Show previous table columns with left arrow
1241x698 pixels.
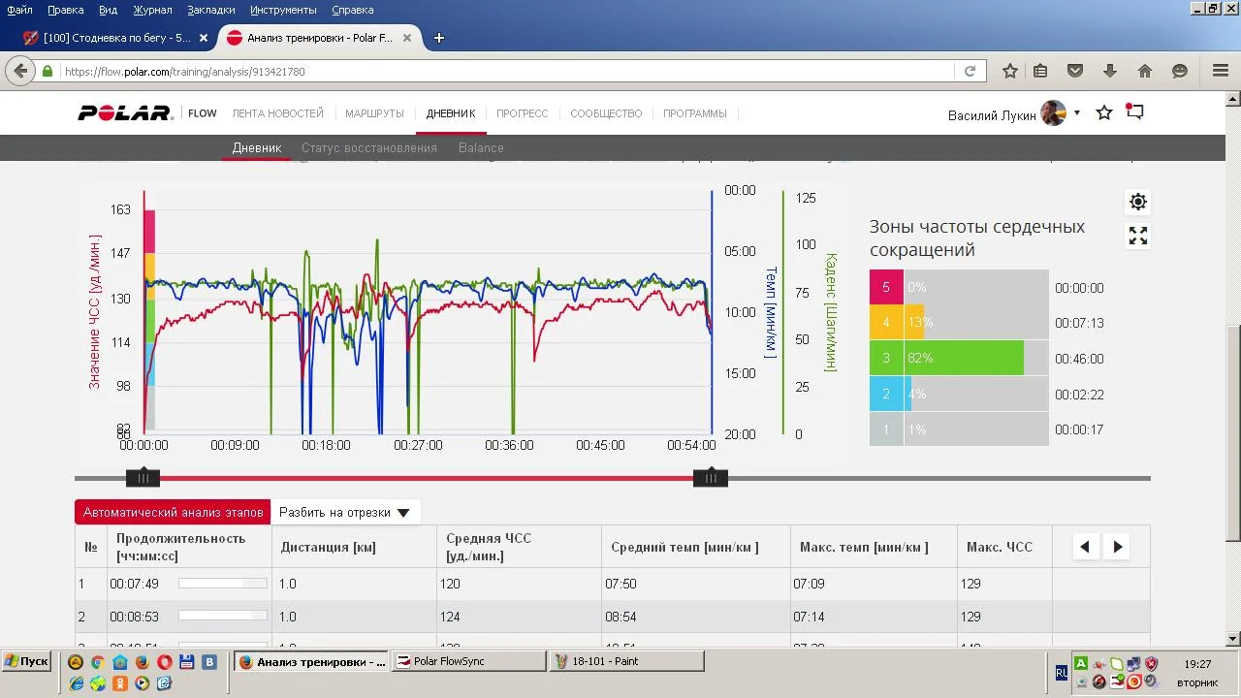click(x=1085, y=547)
